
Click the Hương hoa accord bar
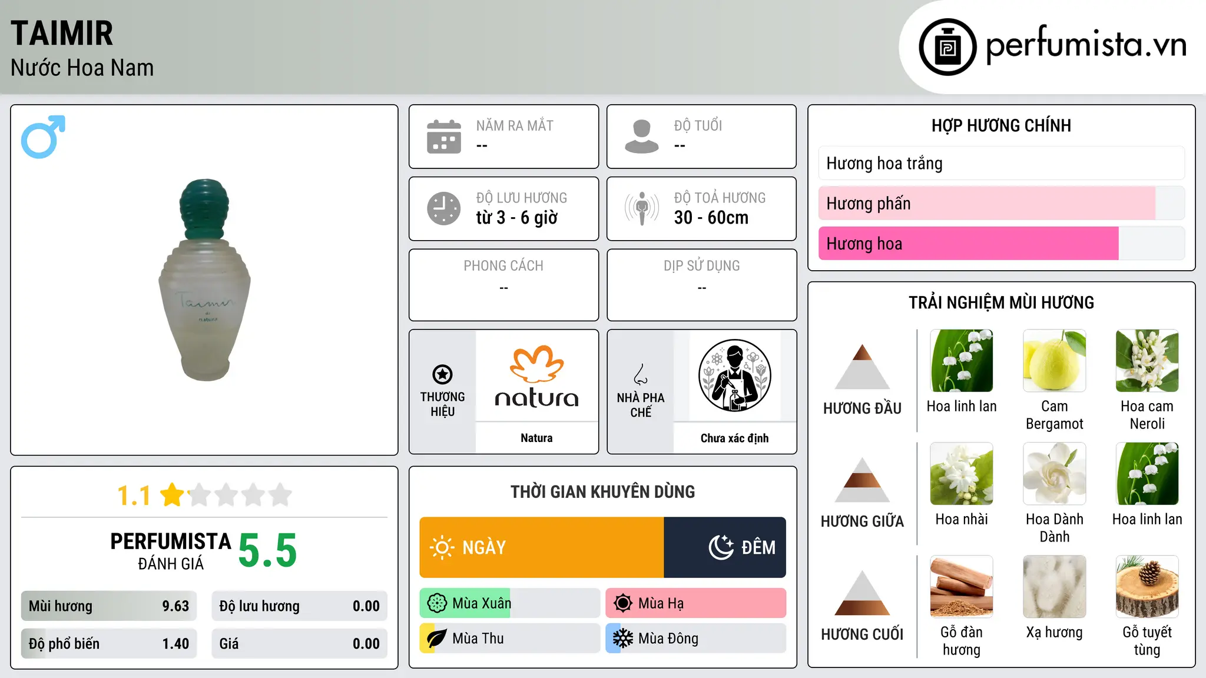[x=1002, y=243]
